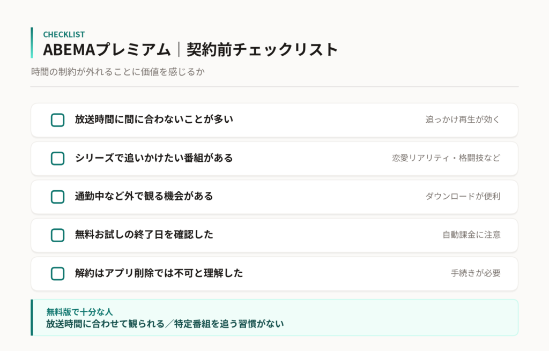
Task: Click the 無料お試しの終了日を確認した label
Action: pyautogui.click(x=144, y=235)
